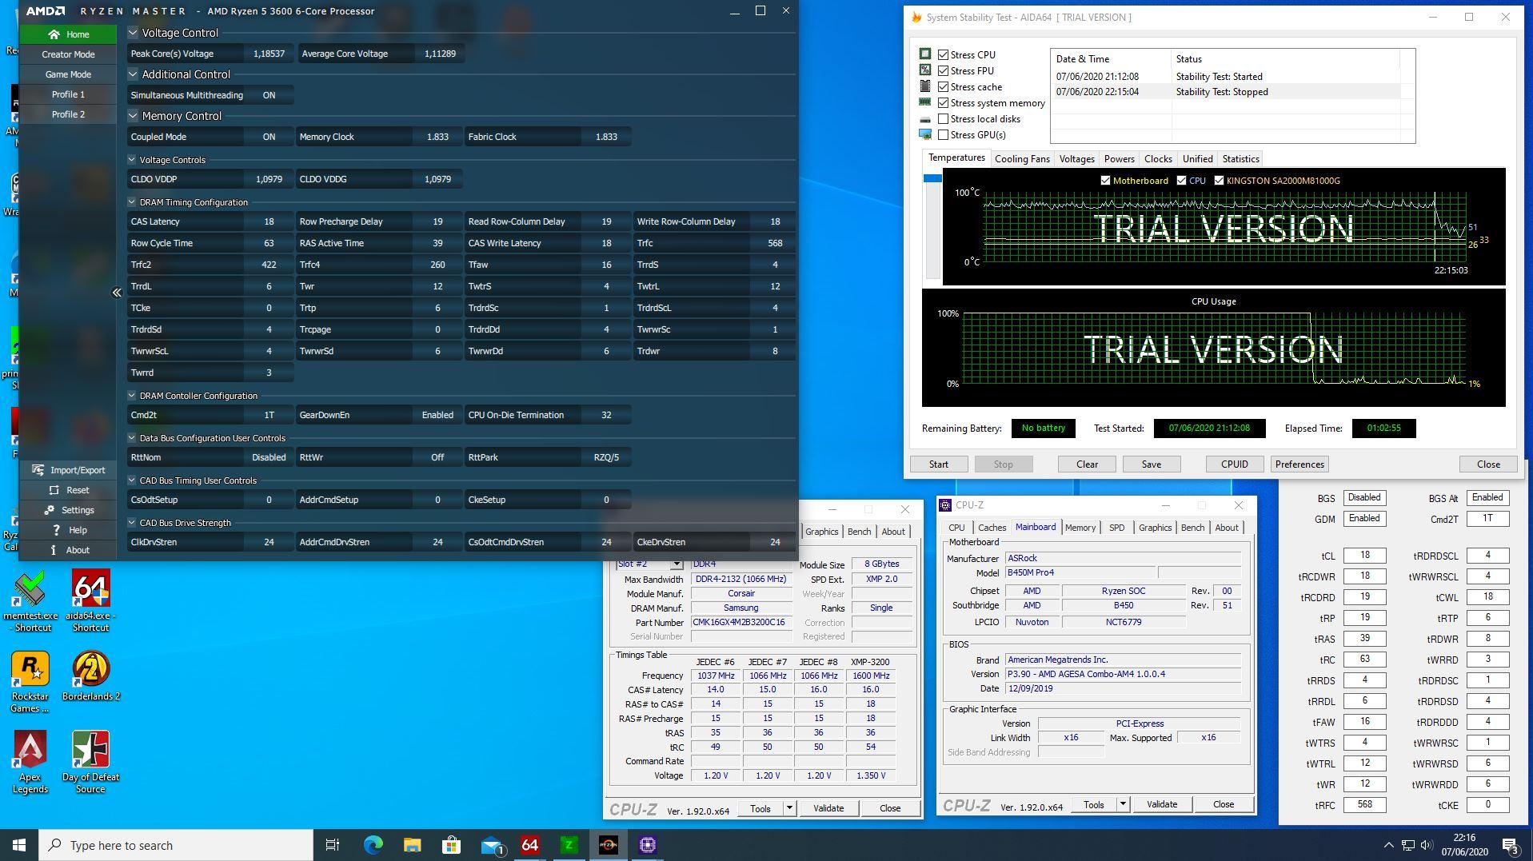Open Rockstar Games desktop icon
This screenshot has width=1533, height=861.
click(x=30, y=681)
